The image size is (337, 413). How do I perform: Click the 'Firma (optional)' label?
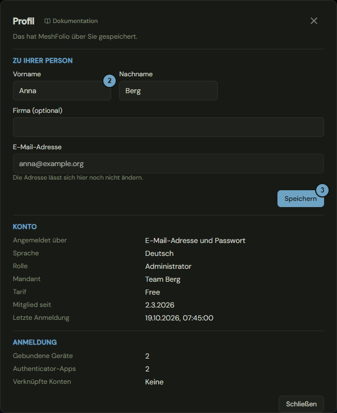coord(38,111)
